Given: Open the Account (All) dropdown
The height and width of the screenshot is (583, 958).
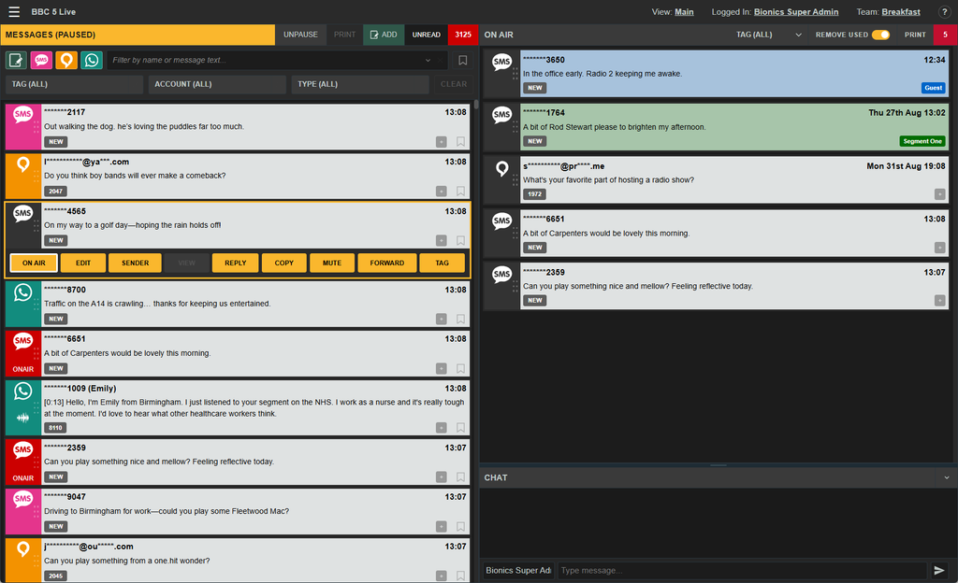Looking at the screenshot, I should click(217, 84).
